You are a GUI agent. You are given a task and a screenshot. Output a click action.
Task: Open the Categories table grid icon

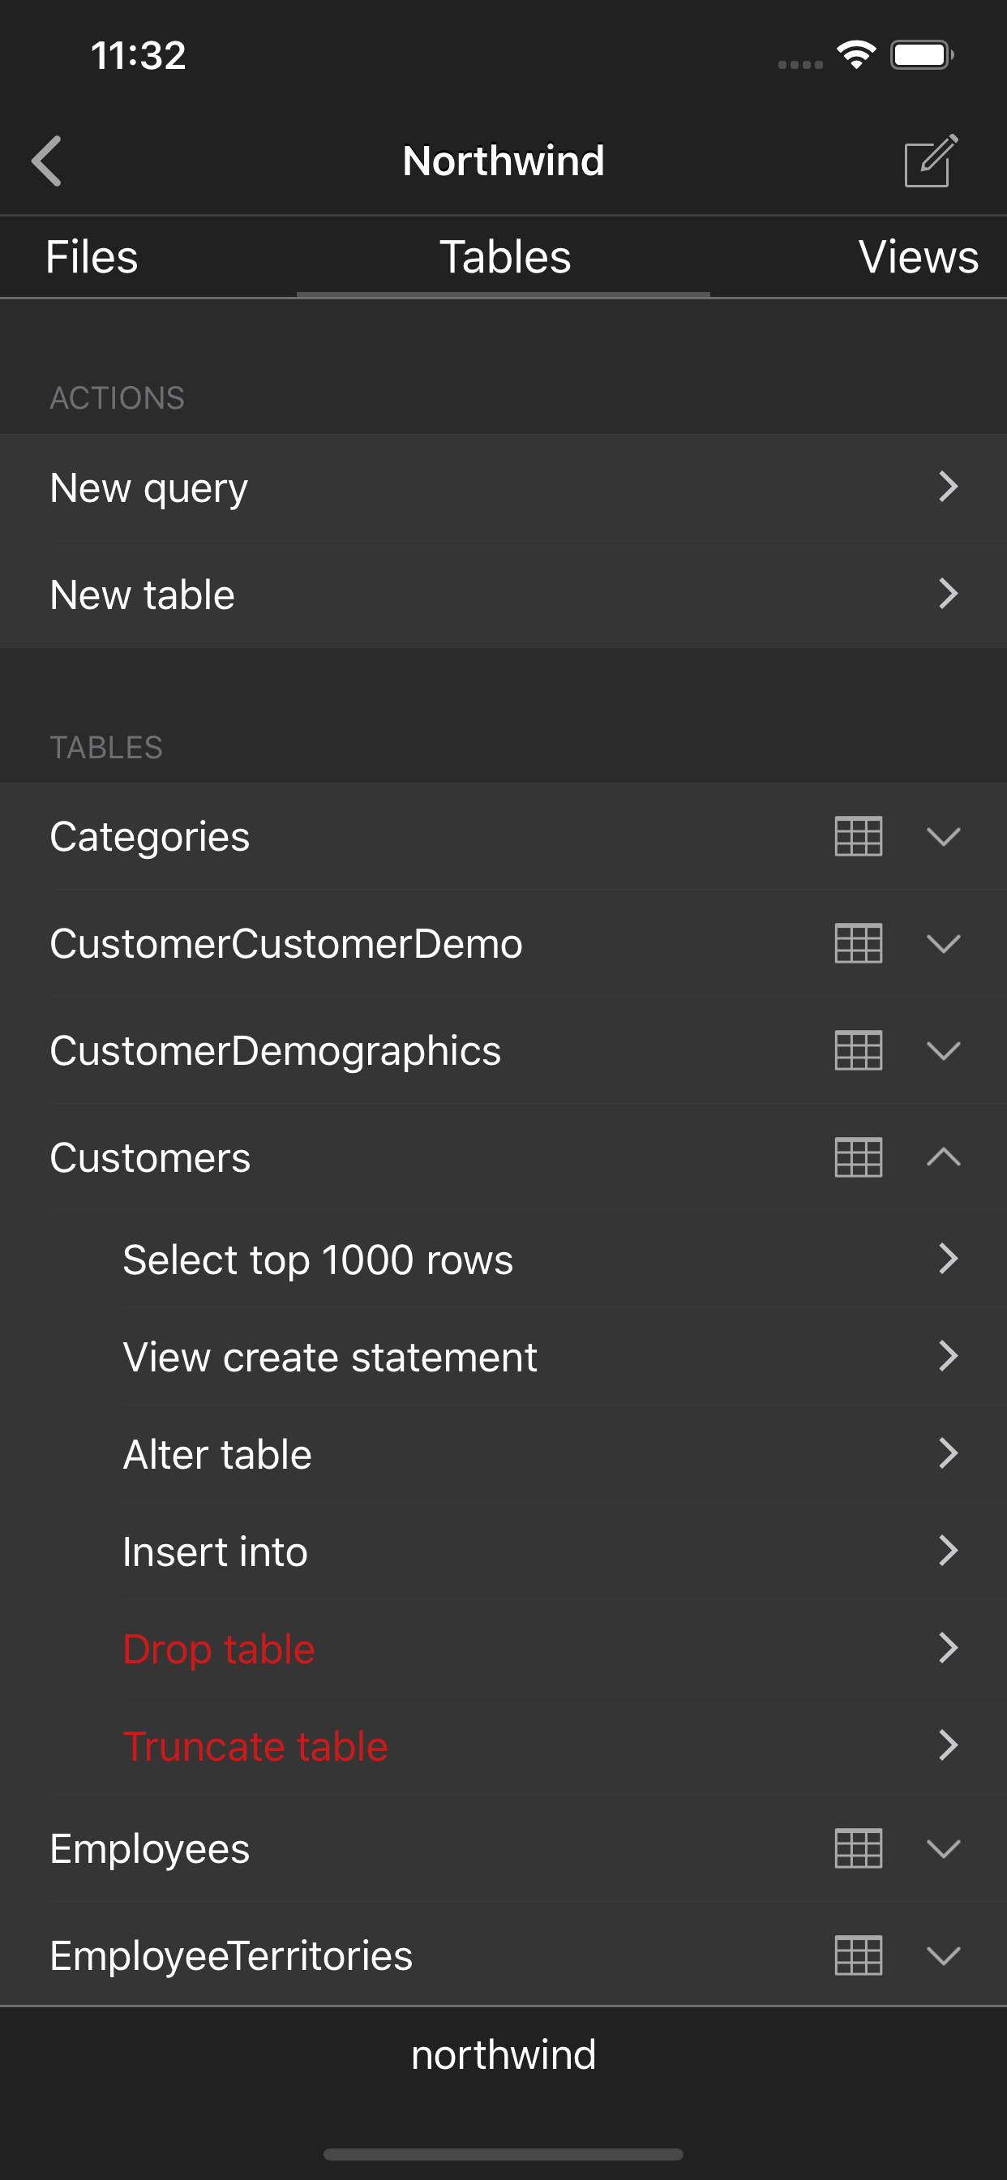(x=858, y=836)
